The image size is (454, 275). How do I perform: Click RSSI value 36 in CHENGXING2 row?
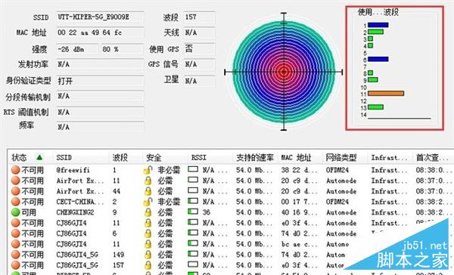tap(207, 212)
